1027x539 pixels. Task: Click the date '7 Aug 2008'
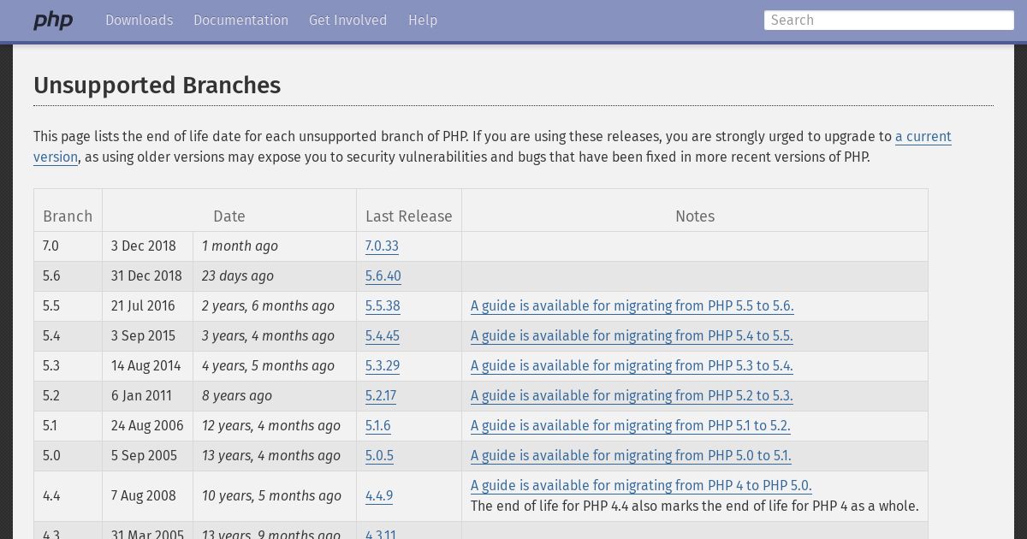(x=144, y=496)
